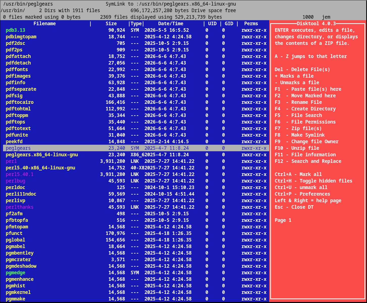
Task: Click the pdftoppm filename
Action: 17,115
